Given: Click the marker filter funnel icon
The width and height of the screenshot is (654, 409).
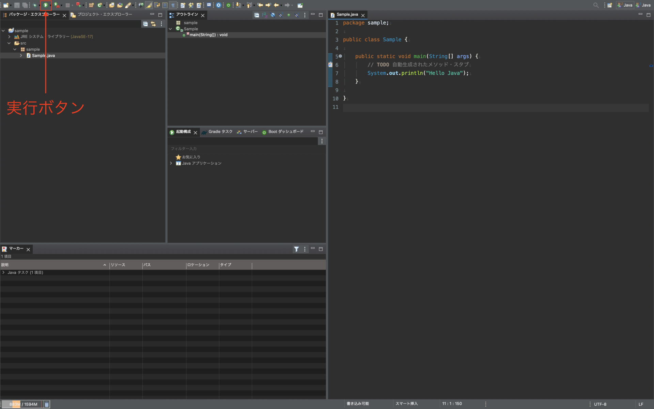Looking at the screenshot, I should (x=296, y=249).
